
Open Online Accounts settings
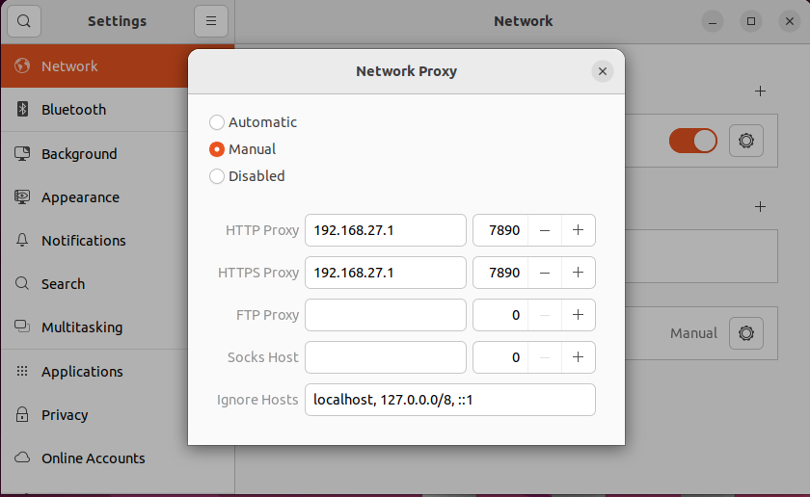(x=93, y=458)
